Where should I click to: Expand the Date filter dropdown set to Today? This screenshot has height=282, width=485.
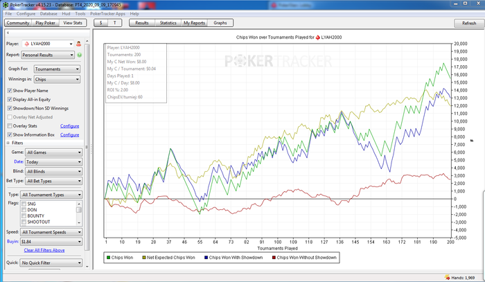[54, 161]
